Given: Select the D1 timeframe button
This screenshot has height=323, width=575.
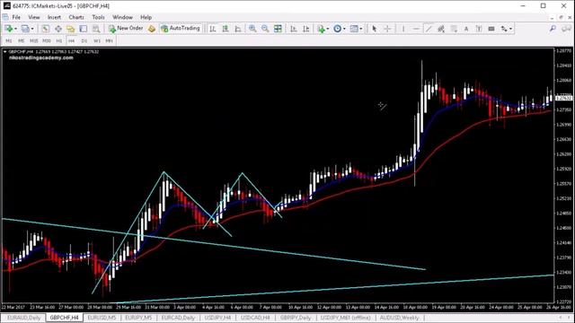Looking at the screenshot, I should [84, 40].
